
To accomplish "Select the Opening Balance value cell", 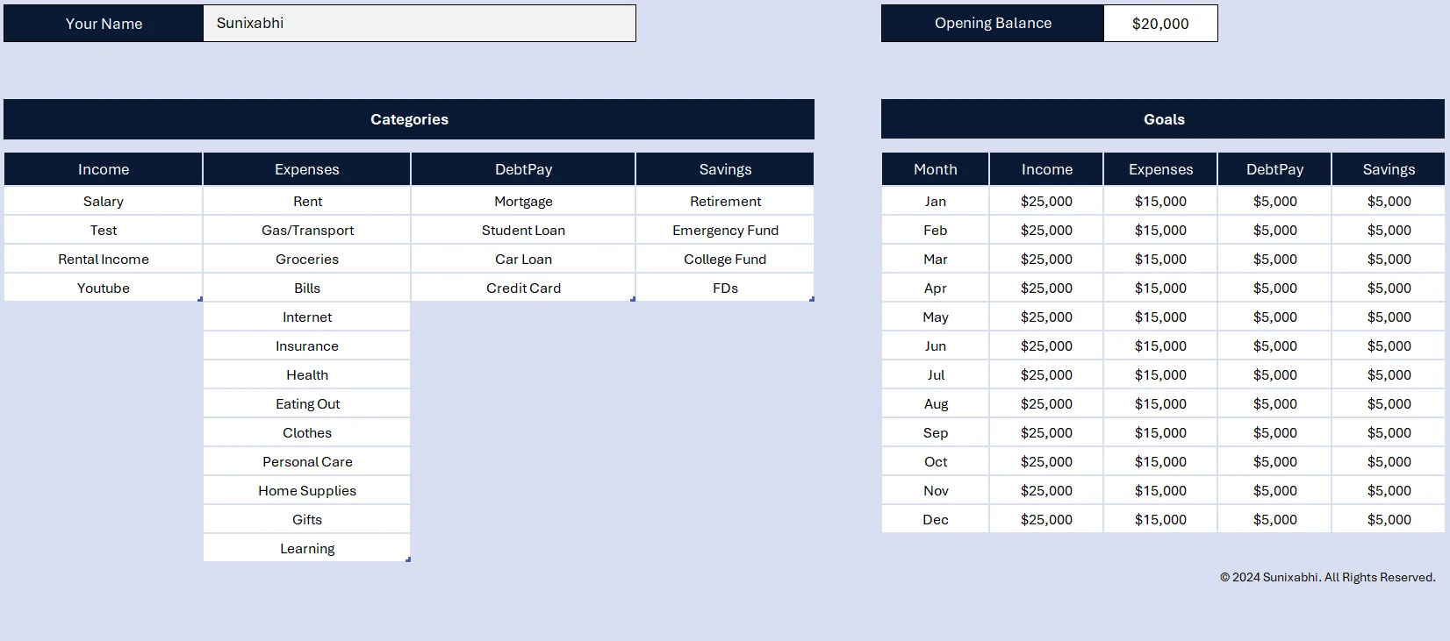I will coord(1160,23).
